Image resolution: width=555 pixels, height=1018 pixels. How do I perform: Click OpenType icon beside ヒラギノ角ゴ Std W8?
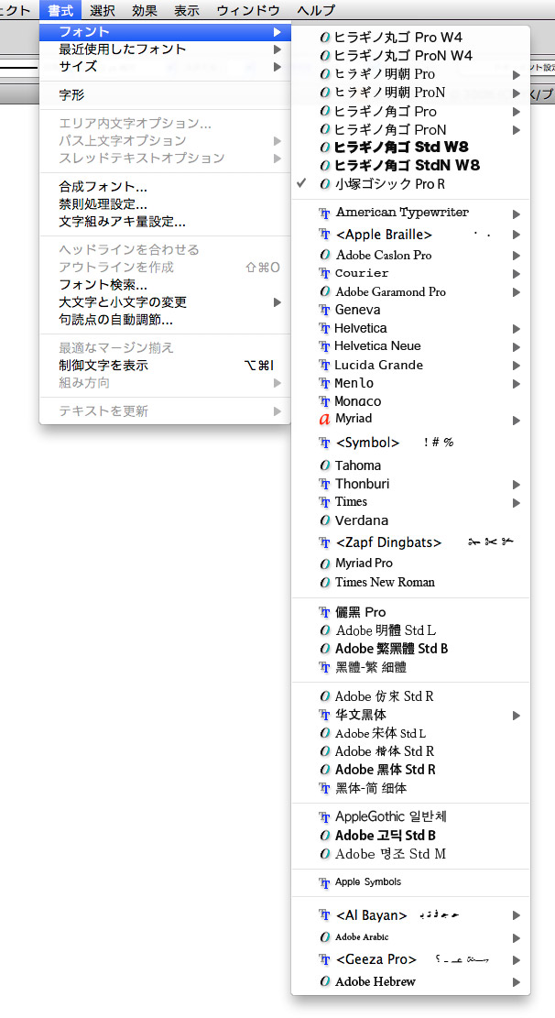[x=325, y=148]
